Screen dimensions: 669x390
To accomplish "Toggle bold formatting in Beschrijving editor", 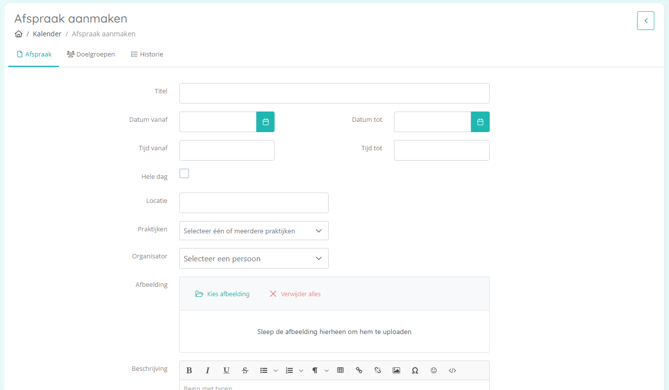I will coord(189,370).
